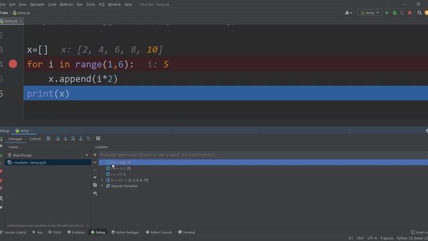Open the Code menu

pyautogui.click(x=52, y=5)
